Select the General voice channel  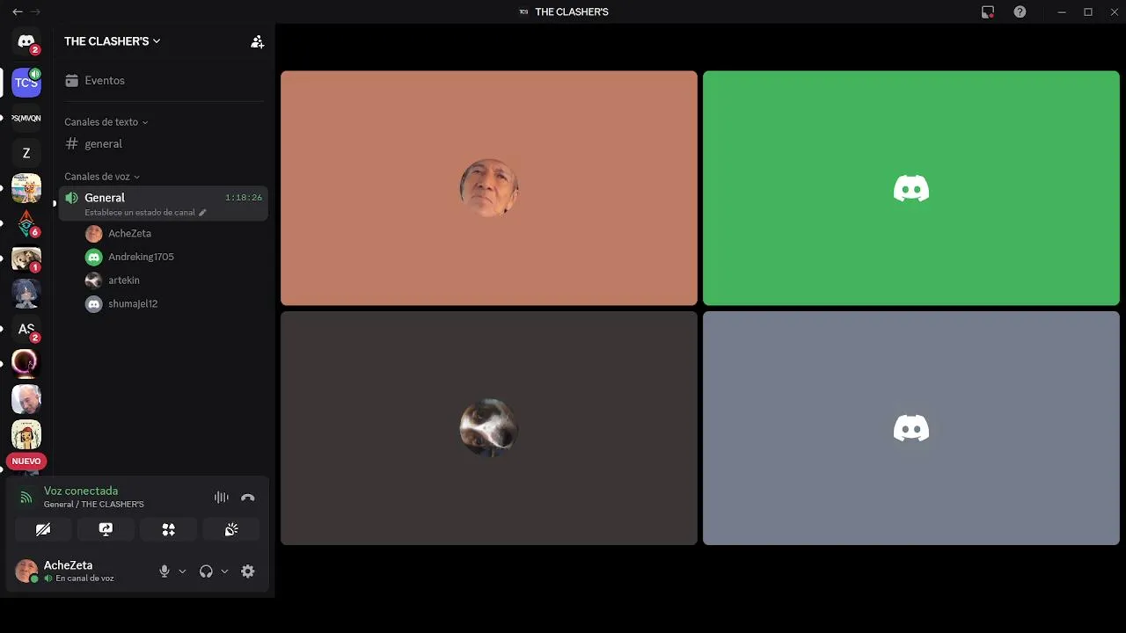click(x=164, y=203)
